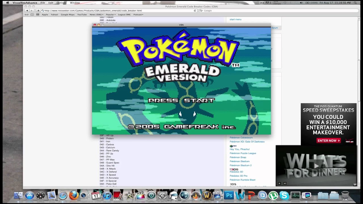363x204 pixels.
Task: Open the Podcast bookmark dropdown
Action: coord(138,14)
